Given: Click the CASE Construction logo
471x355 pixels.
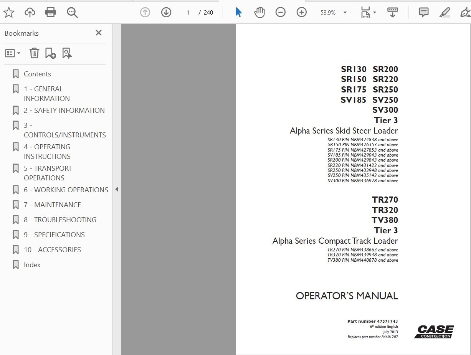Looking at the screenshot, I should coord(434,332).
